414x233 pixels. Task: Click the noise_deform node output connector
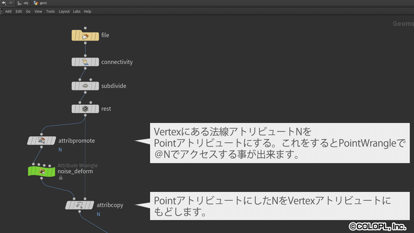pos(41,178)
